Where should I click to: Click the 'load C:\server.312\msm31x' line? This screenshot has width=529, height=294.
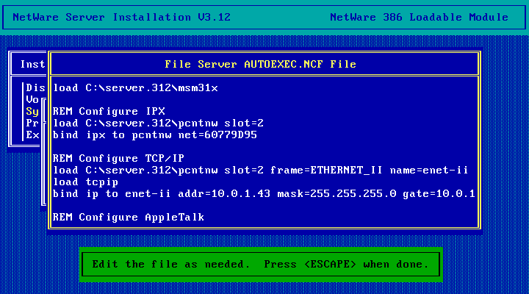point(136,87)
